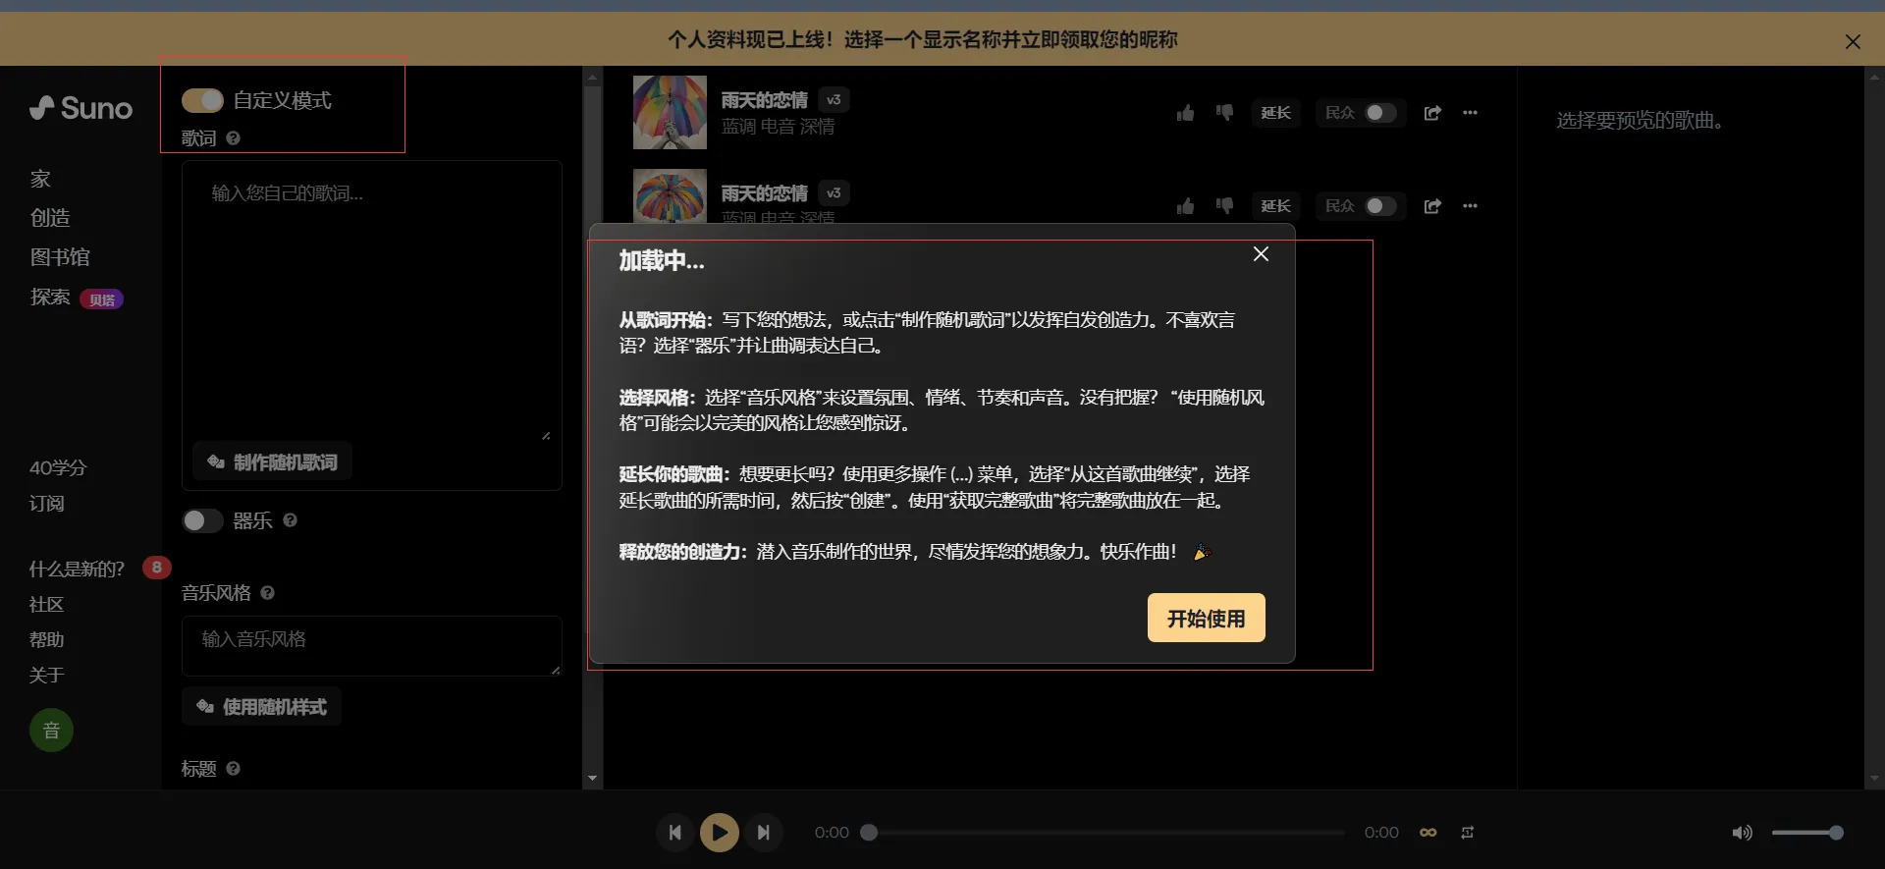The width and height of the screenshot is (1885, 869).
Task: Click the form panel scrollbar up arrow
Action: [592, 77]
